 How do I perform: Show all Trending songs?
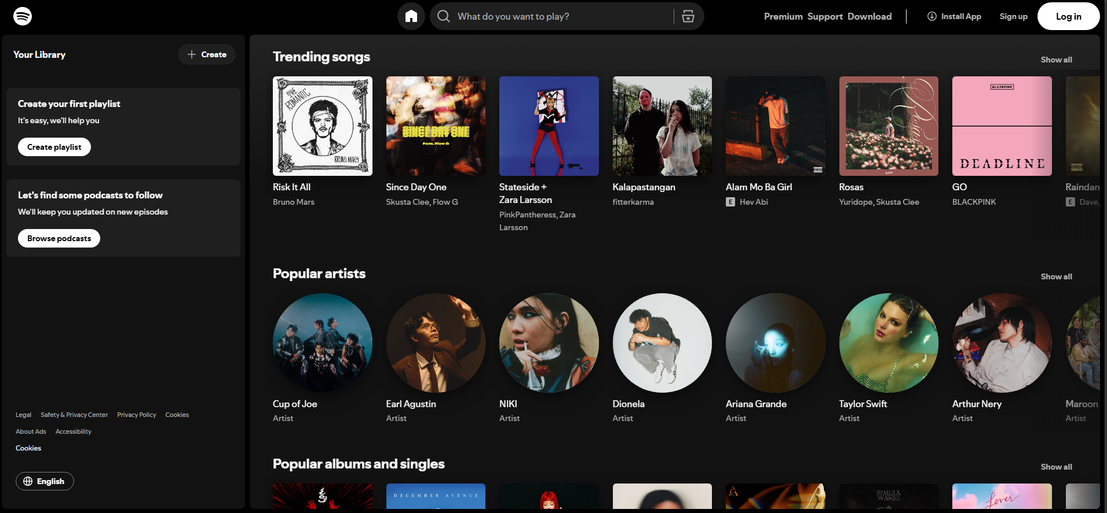pyautogui.click(x=1056, y=60)
